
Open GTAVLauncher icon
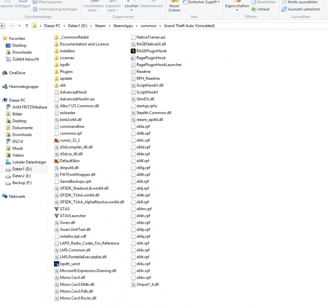pos(56,216)
